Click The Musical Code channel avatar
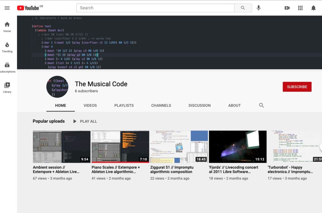Viewport: 322px width, 213px height. tap(57, 87)
